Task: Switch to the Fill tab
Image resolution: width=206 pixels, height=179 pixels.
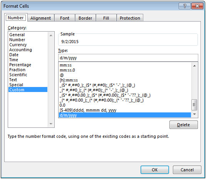Action: [106, 18]
